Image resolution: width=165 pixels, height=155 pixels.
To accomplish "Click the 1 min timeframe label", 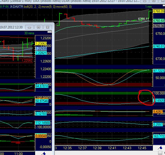I will click(x=148, y=7).
